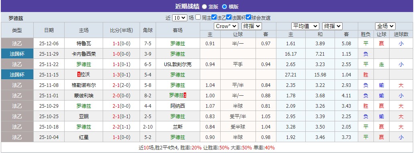Click the 格勒诺布尔 team link
Viewport: 414px width, 153px height.
coord(84,85)
